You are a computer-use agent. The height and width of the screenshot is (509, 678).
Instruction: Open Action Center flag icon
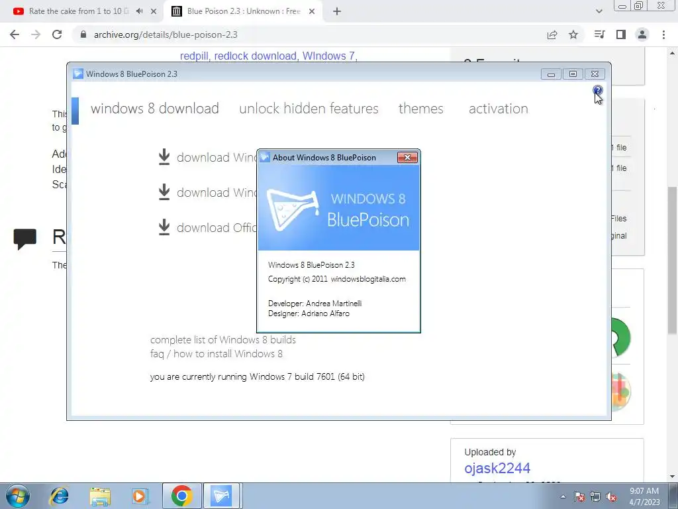pos(579,496)
